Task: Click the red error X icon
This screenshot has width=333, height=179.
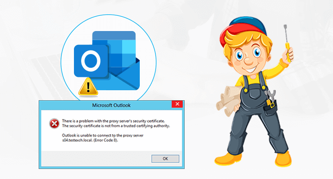Action: click(x=54, y=124)
